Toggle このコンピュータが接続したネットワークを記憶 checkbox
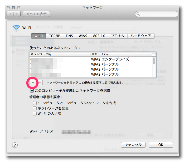Image resolution: width=184 pixels, height=161 pixels. click(32, 91)
